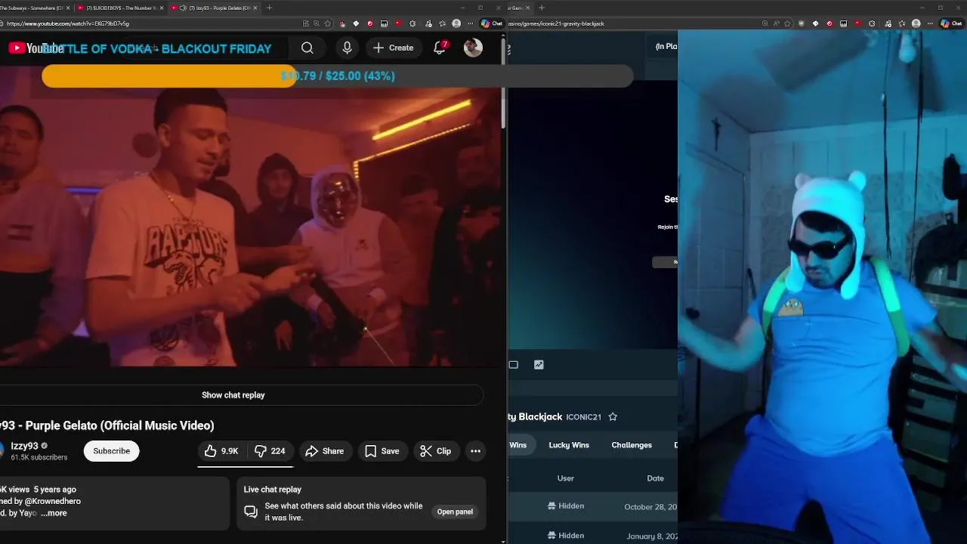Dislike the Purple Gelato video
Viewport: 967px width, 544px height.
click(x=270, y=451)
